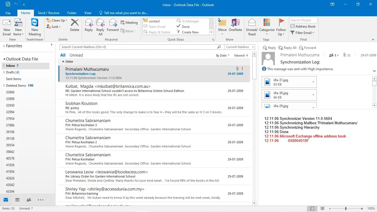The image size is (377, 212).
Task: Click Reply in the reading pane
Action: 269,48
